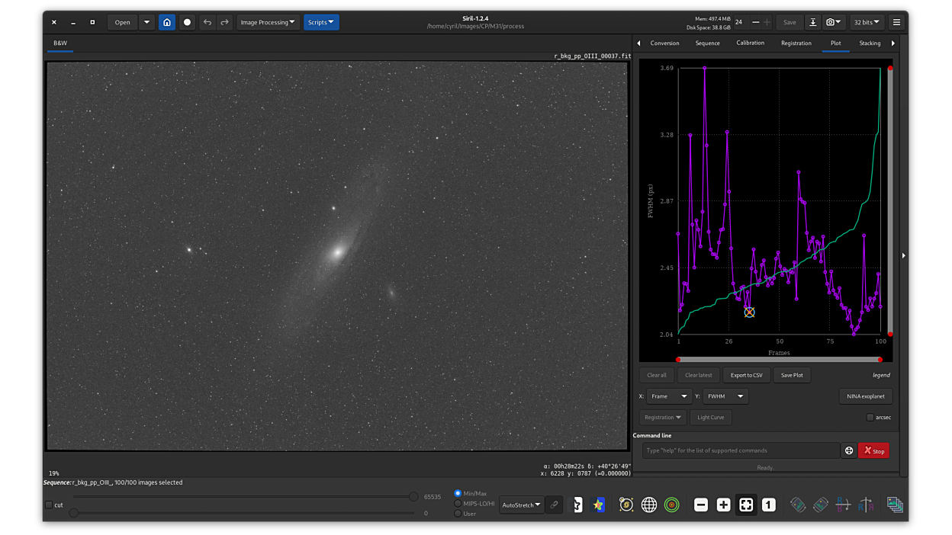
Task: Select the MIPS-LO/HI radio button
Action: click(458, 503)
